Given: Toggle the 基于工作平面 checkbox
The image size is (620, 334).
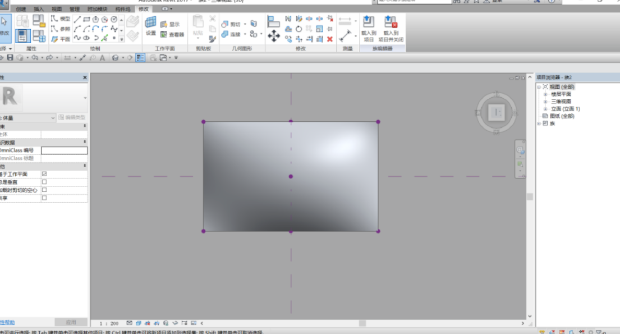Looking at the screenshot, I should [x=44, y=173].
